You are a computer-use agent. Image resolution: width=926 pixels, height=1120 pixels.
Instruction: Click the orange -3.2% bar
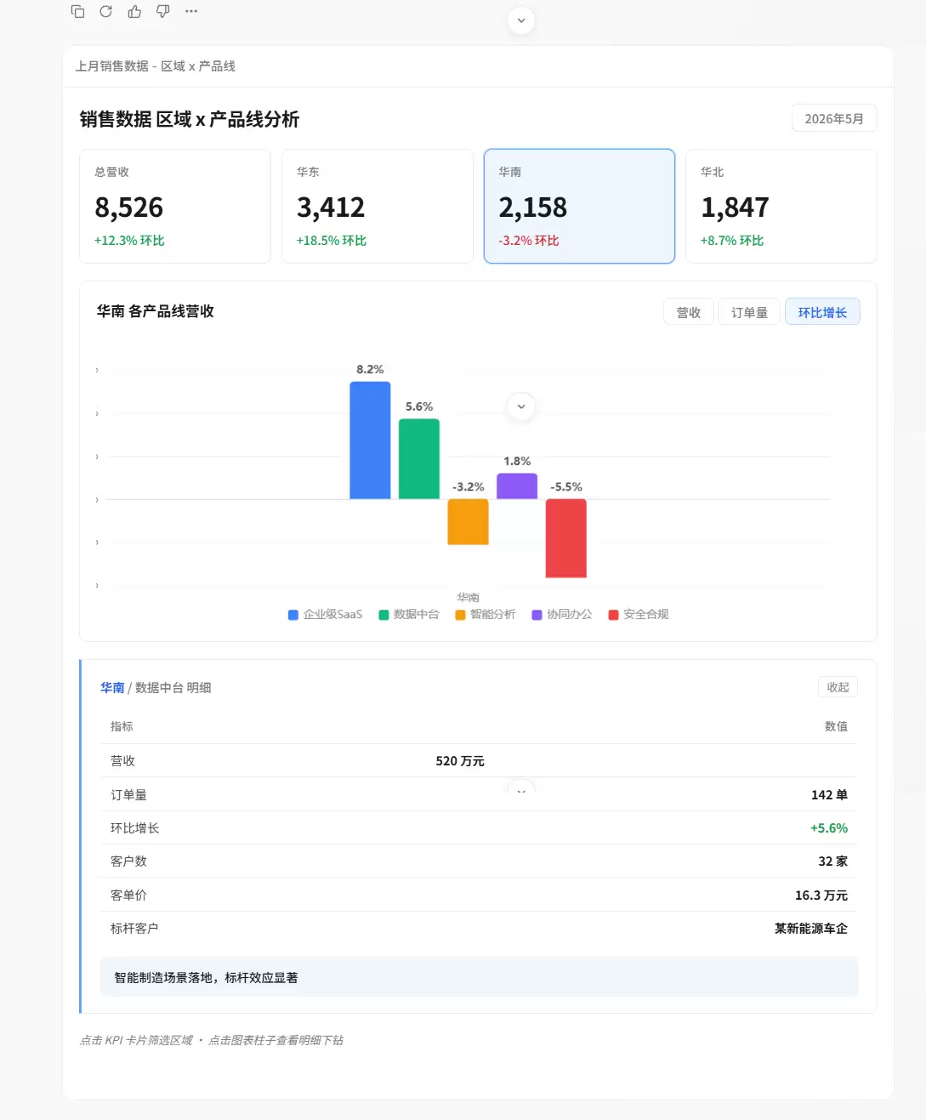[468, 521]
